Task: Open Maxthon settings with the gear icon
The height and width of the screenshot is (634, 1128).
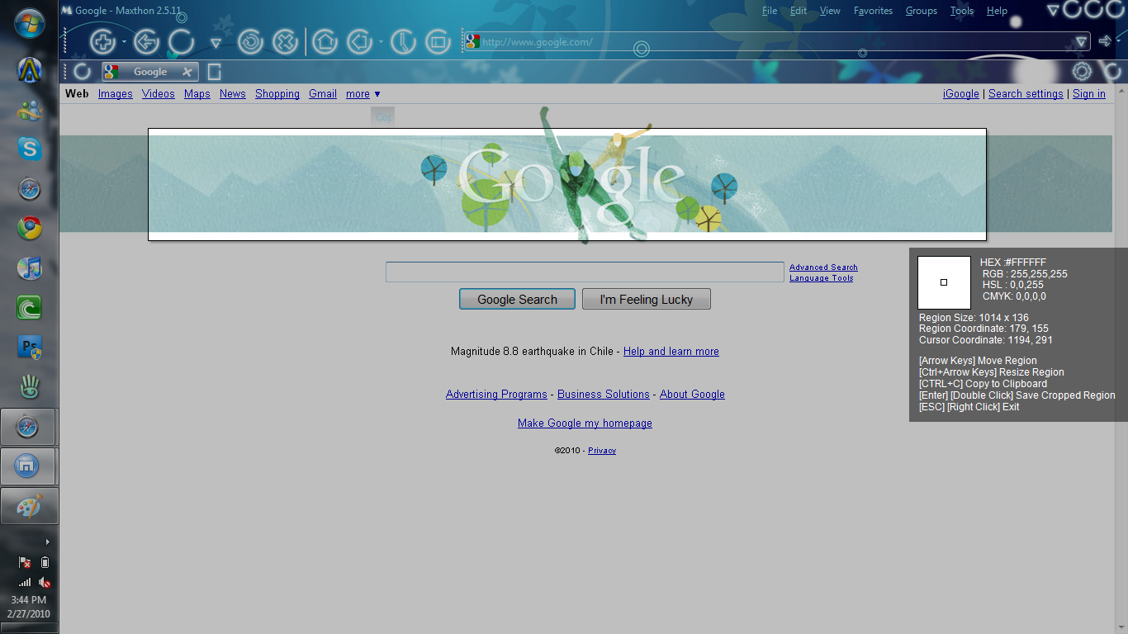Action: point(1082,72)
